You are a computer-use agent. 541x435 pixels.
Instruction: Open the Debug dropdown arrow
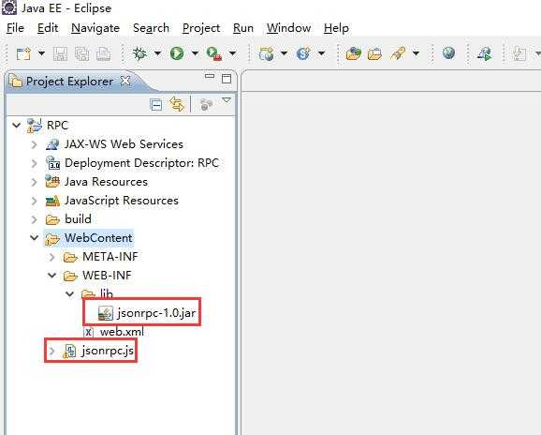(x=157, y=53)
